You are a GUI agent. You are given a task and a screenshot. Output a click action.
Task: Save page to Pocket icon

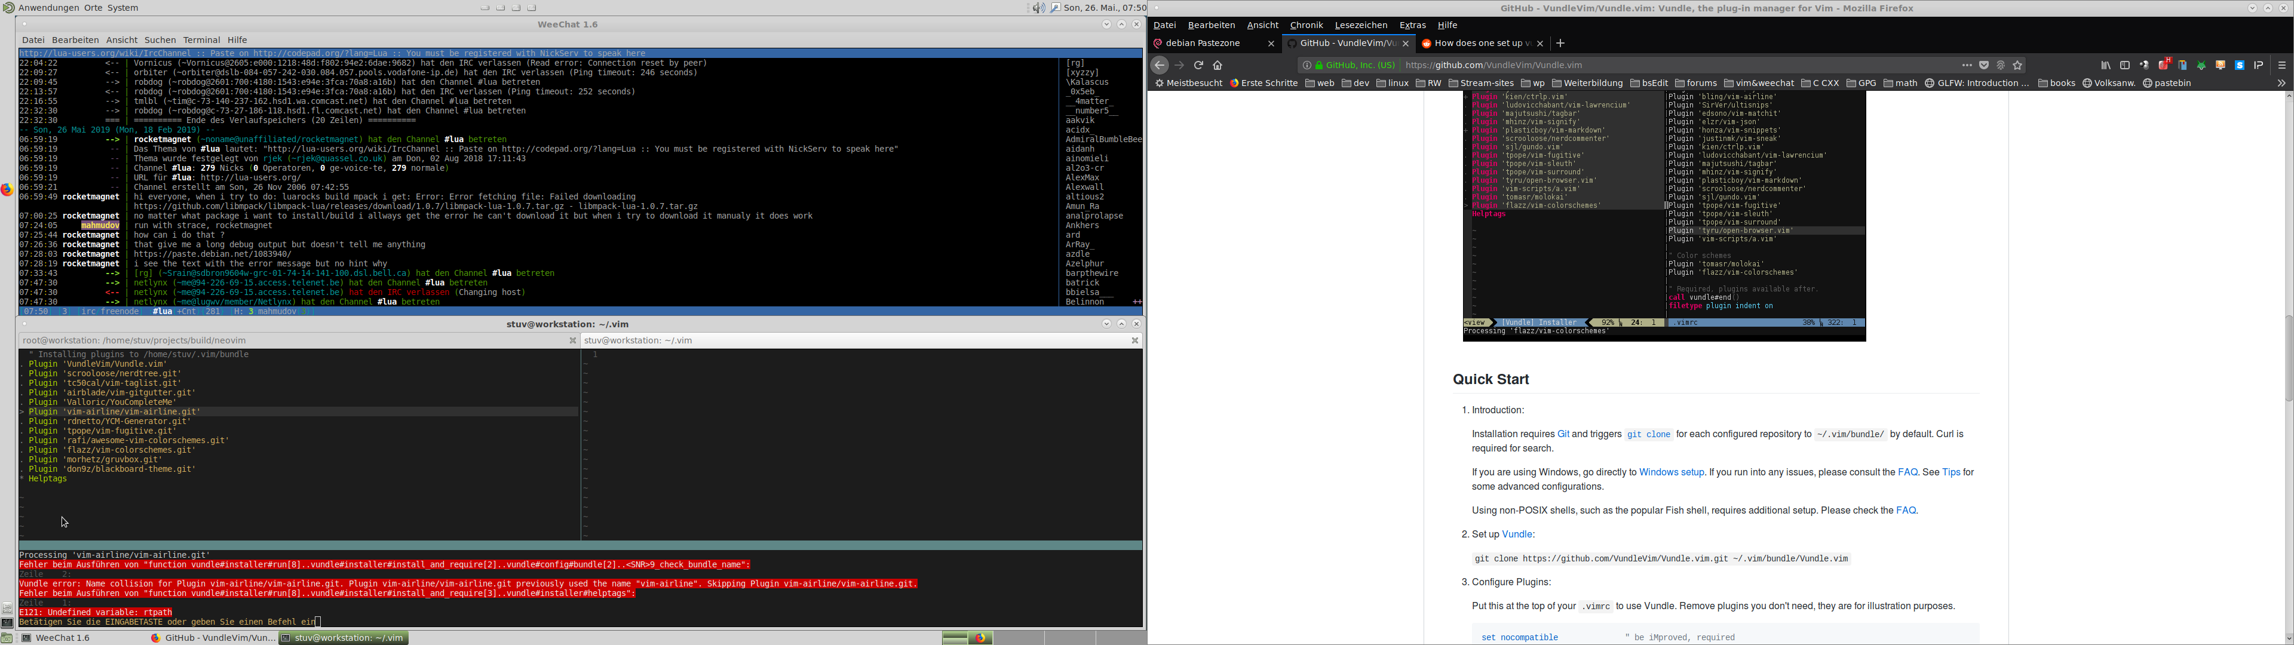pos(1984,65)
